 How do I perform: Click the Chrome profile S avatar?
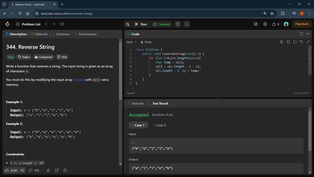click(x=302, y=13)
